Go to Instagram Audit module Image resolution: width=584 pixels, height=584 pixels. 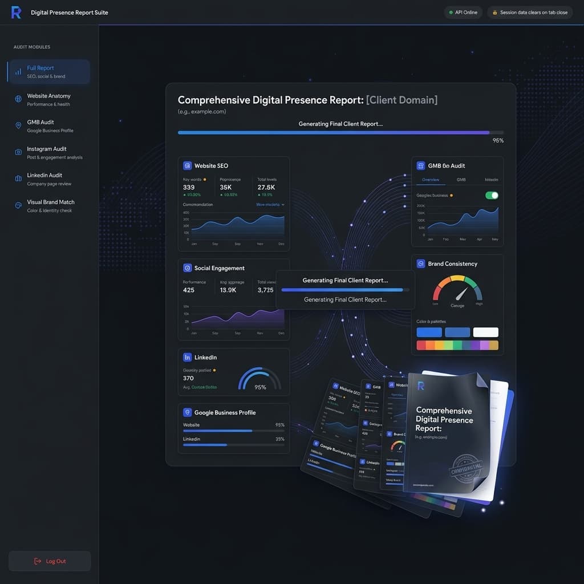49,153
